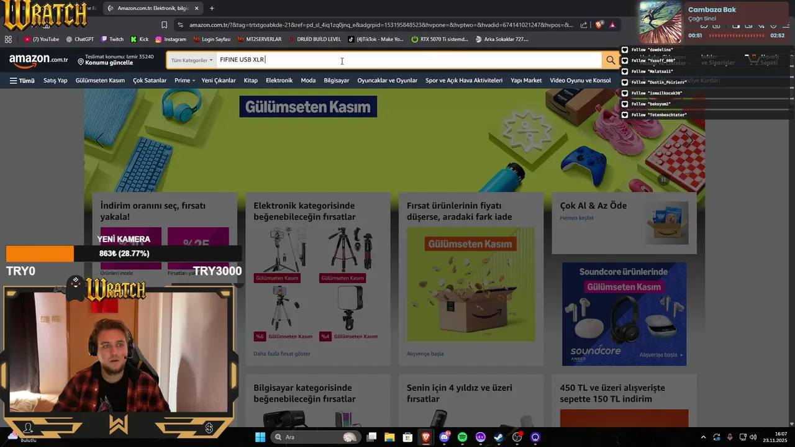Open File Explorer from the taskbar
This screenshot has width=795, height=447.
[x=389, y=437]
